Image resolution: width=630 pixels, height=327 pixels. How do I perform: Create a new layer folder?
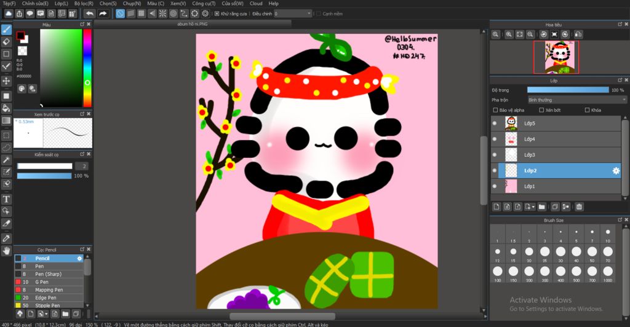tap(542, 207)
